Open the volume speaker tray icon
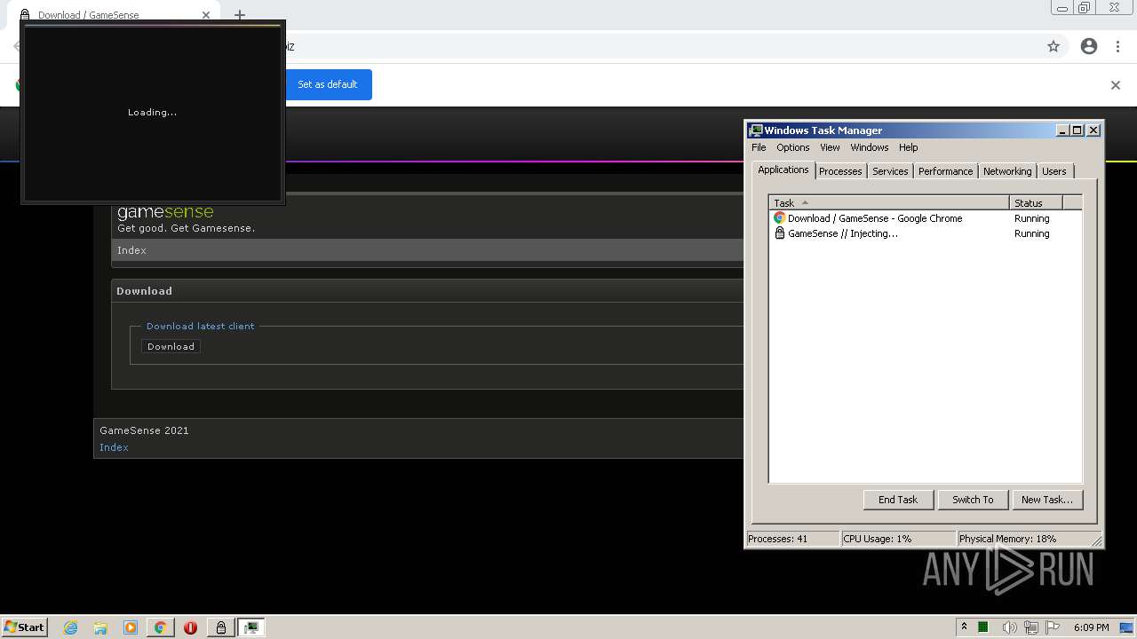 (x=1009, y=627)
